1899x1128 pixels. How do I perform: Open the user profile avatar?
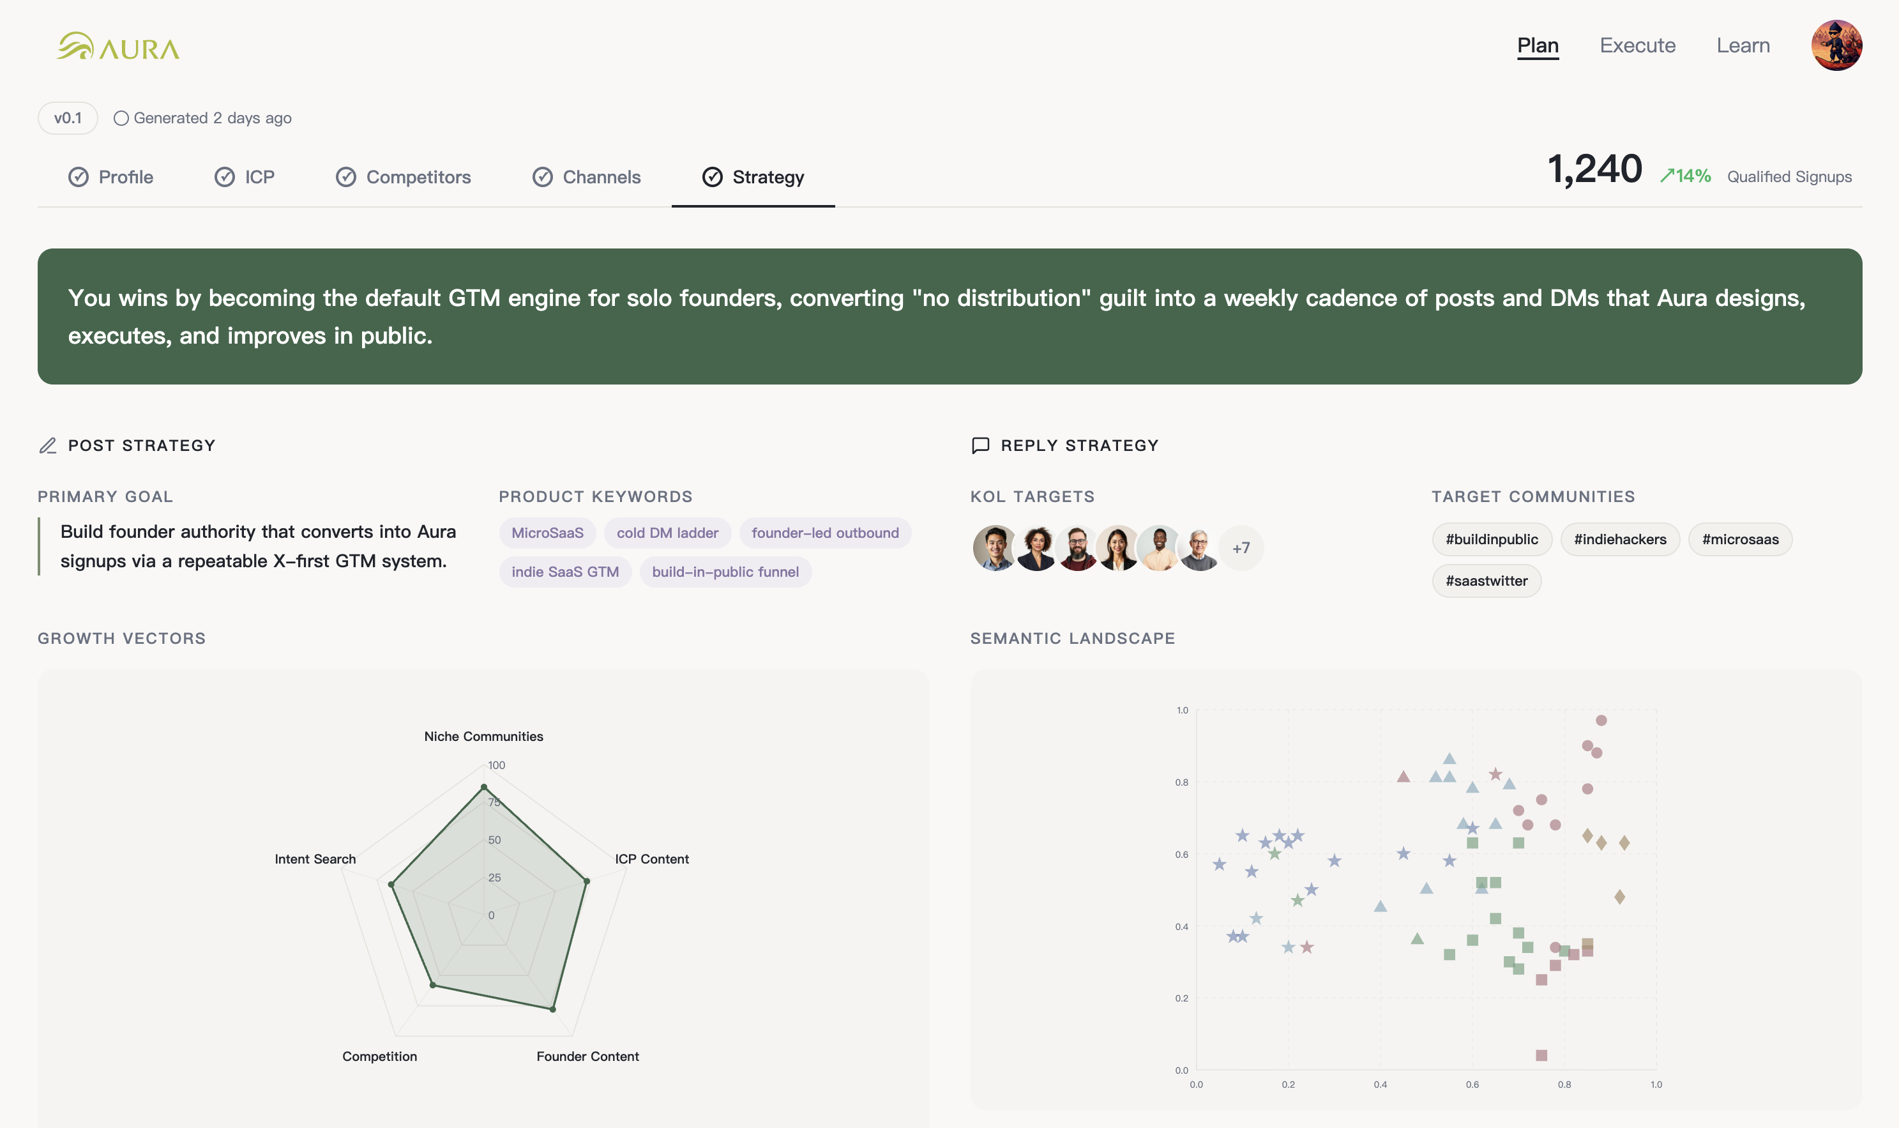pos(1835,45)
